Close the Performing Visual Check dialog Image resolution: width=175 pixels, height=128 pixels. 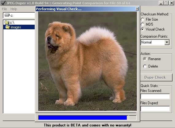point(137,9)
